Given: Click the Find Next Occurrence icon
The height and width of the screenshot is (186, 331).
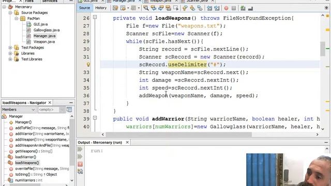Looking at the screenshot, I should pos(161,8).
